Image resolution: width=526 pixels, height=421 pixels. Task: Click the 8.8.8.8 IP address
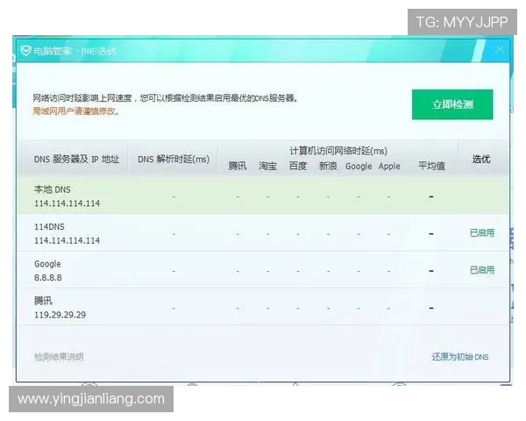pos(48,278)
